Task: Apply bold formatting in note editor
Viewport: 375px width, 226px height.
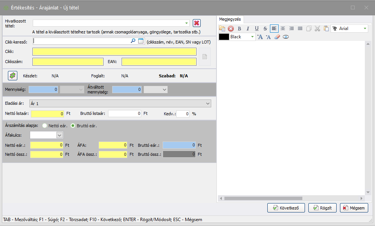Action: [x=239, y=29]
